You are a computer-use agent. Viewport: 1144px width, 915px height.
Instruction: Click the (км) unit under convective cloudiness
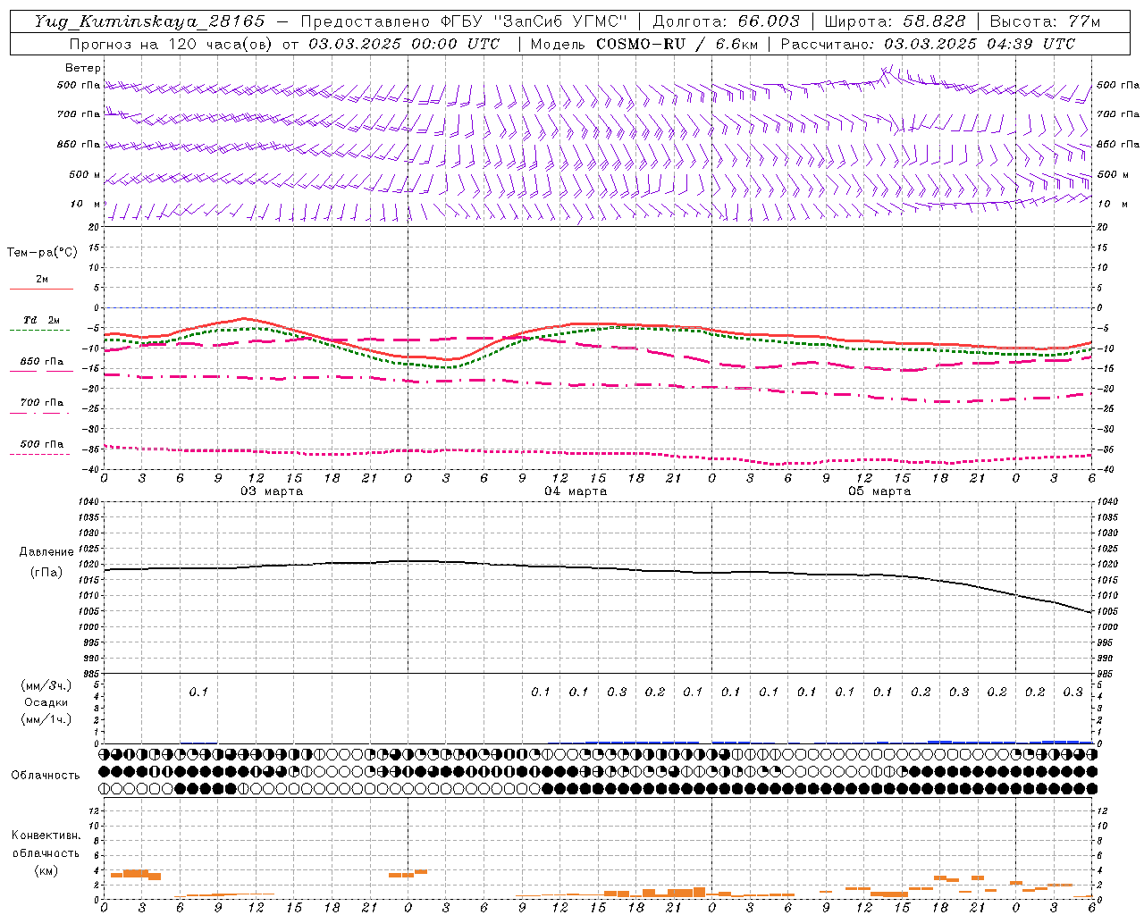pyautogui.click(x=46, y=870)
